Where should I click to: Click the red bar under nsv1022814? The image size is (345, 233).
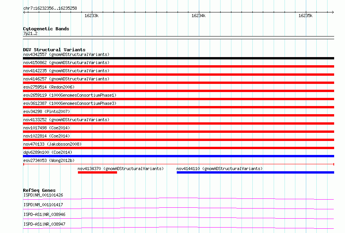click(178, 140)
